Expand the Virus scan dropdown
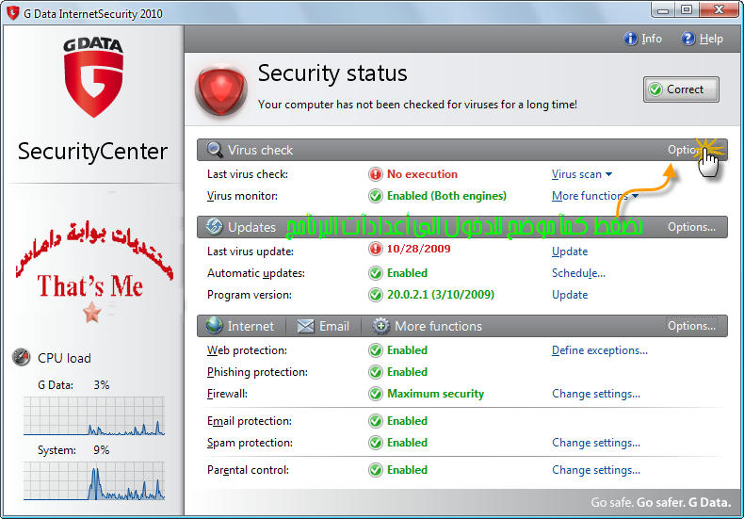Image resolution: width=744 pixels, height=519 pixels. [582, 174]
